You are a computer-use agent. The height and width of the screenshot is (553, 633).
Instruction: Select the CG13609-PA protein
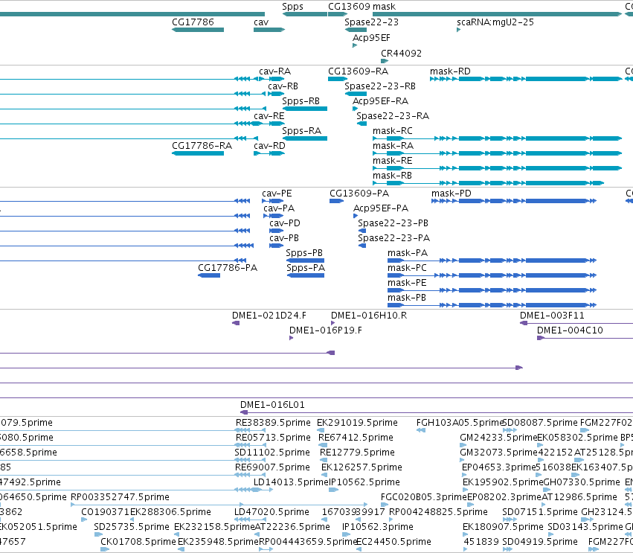[337, 201]
